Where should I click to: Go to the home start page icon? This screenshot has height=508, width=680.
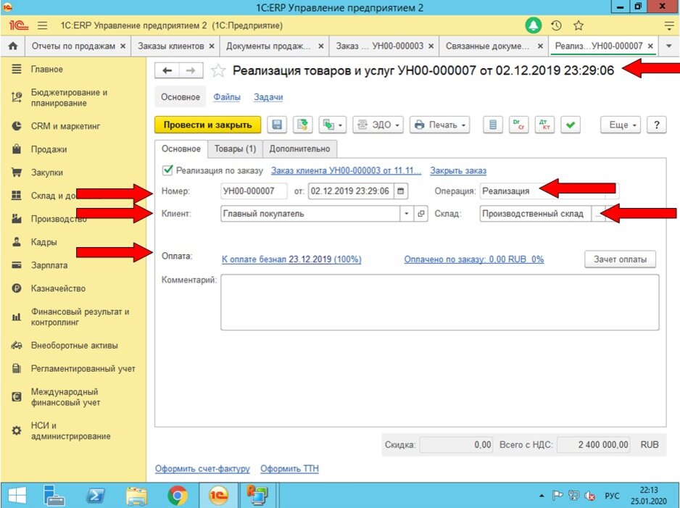coord(13,46)
